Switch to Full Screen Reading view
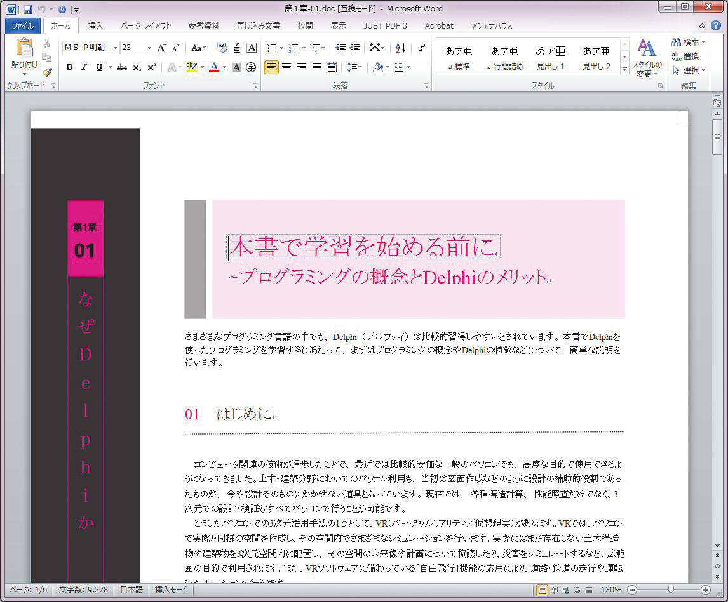 tap(554, 590)
